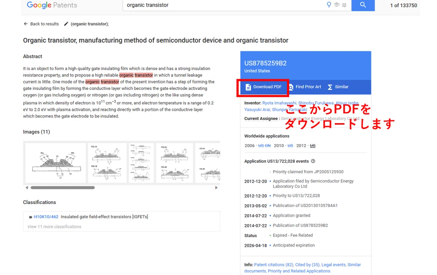Click 'United States' under patent number
Viewport: 437px width, 275px height.
(x=257, y=71)
